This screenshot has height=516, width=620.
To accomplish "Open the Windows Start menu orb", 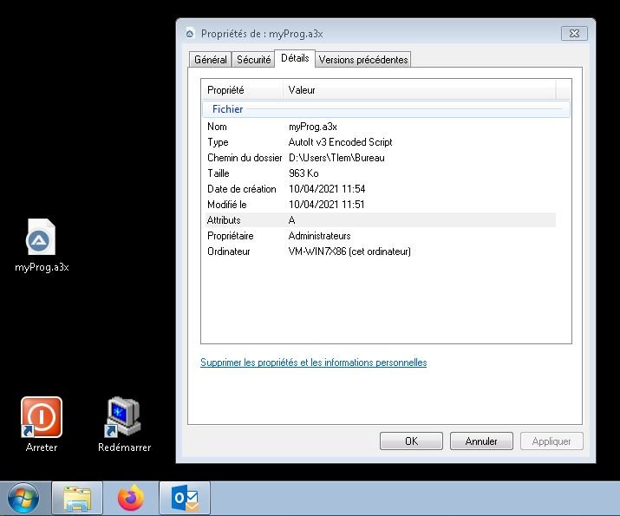I will tap(23, 499).
